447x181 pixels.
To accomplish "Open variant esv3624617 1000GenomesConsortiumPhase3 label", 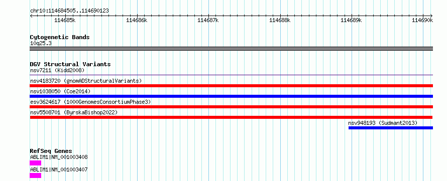I will click(x=90, y=102).
